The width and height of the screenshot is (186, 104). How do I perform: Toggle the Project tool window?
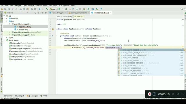point(1,17)
